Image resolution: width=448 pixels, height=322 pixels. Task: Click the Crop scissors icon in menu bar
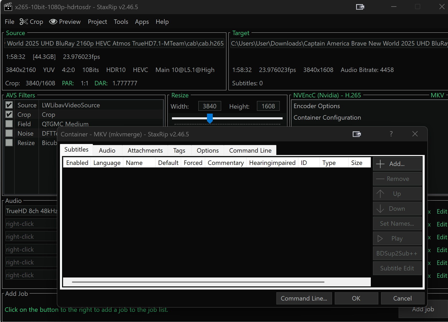pos(24,22)
